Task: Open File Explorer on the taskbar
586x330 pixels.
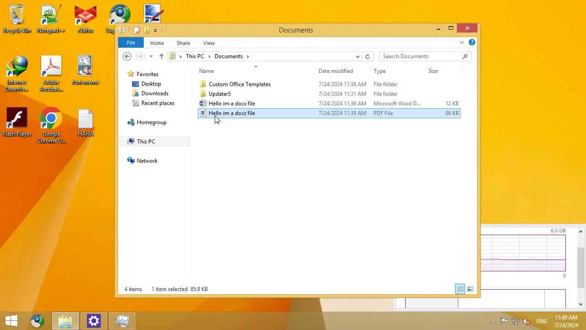Action: tap(65, 321)
